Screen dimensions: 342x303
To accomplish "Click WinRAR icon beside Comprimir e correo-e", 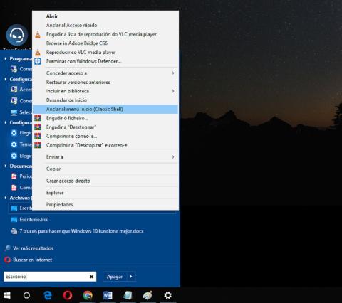I will pyautogui.click(x=38, y=136).
